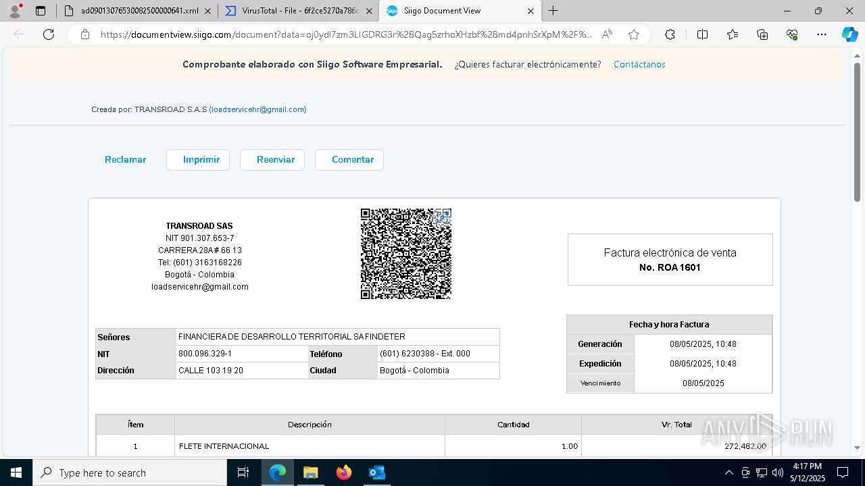Select the FINDETER customer name cell

337,336
